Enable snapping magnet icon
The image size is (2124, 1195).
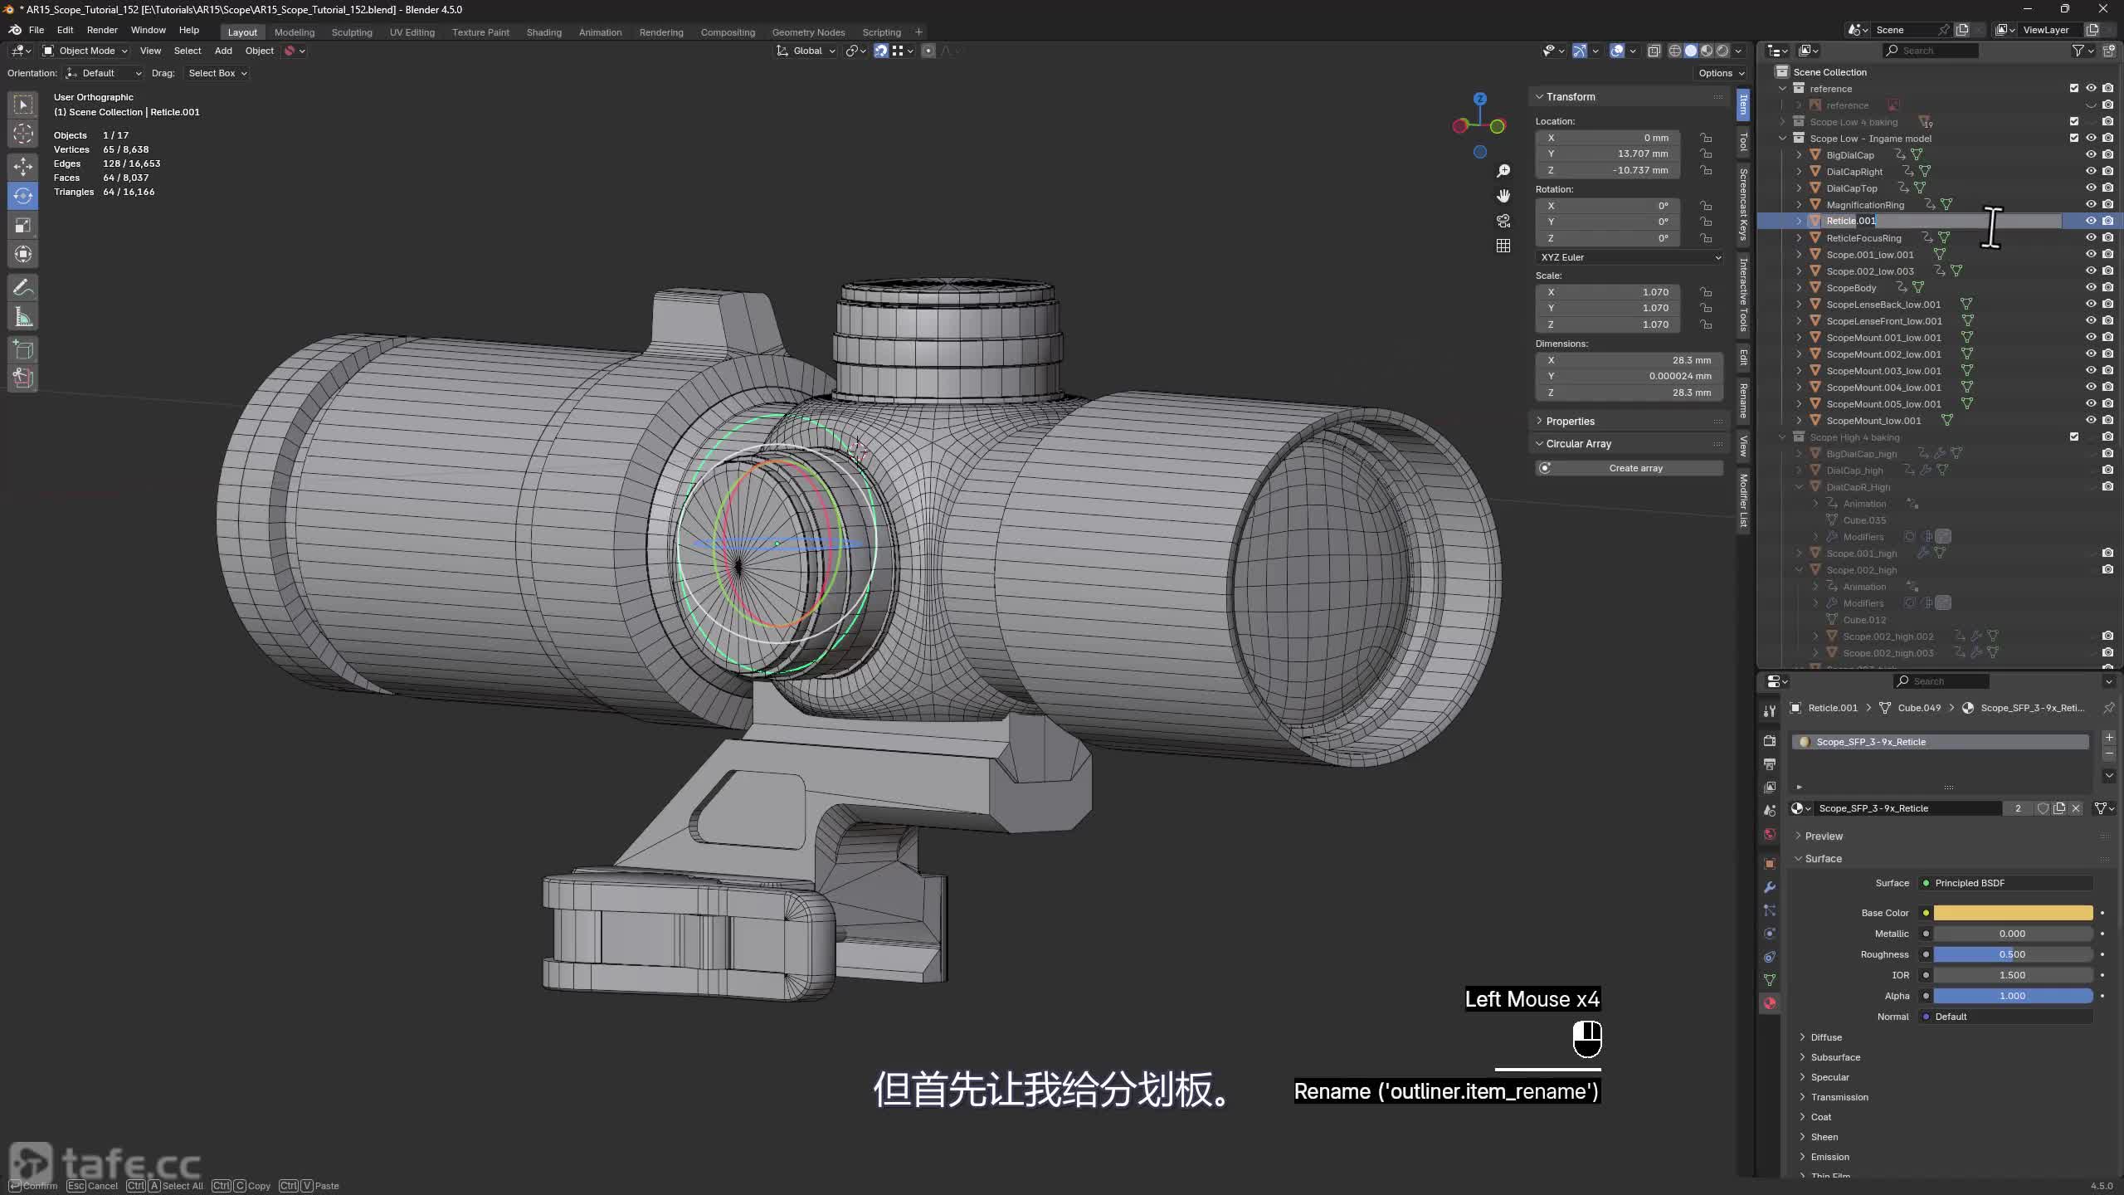pos(881,51)
